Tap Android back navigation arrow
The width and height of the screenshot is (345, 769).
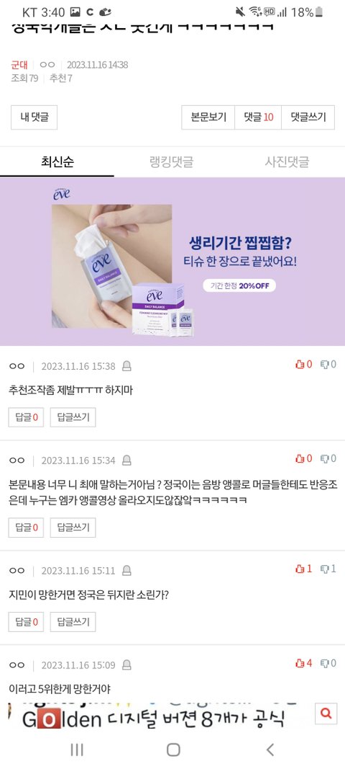270,750
